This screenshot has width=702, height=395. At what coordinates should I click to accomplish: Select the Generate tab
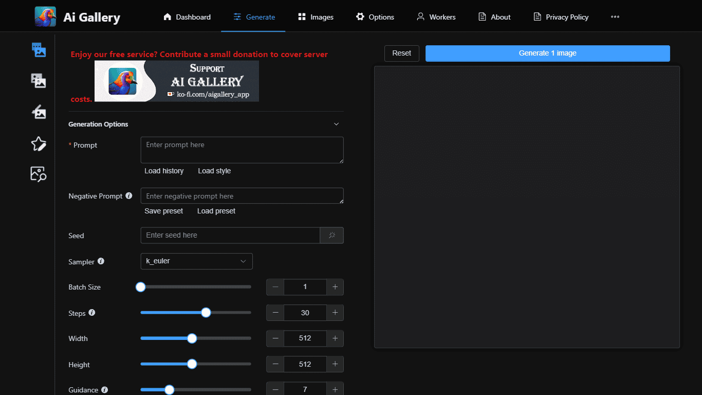(x=253, y=17)
